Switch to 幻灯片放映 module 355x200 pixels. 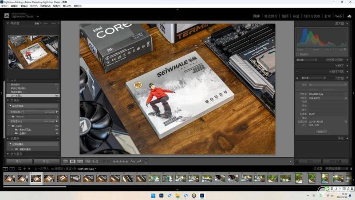(x=312, y=16)
